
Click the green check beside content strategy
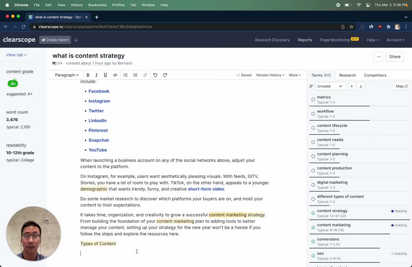tap(313, 213)
